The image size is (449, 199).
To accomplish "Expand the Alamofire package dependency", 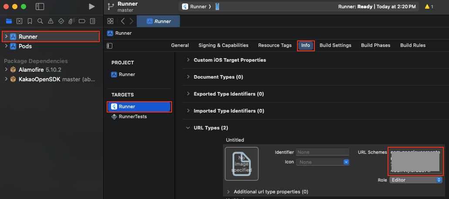I will tap(6, 70).
